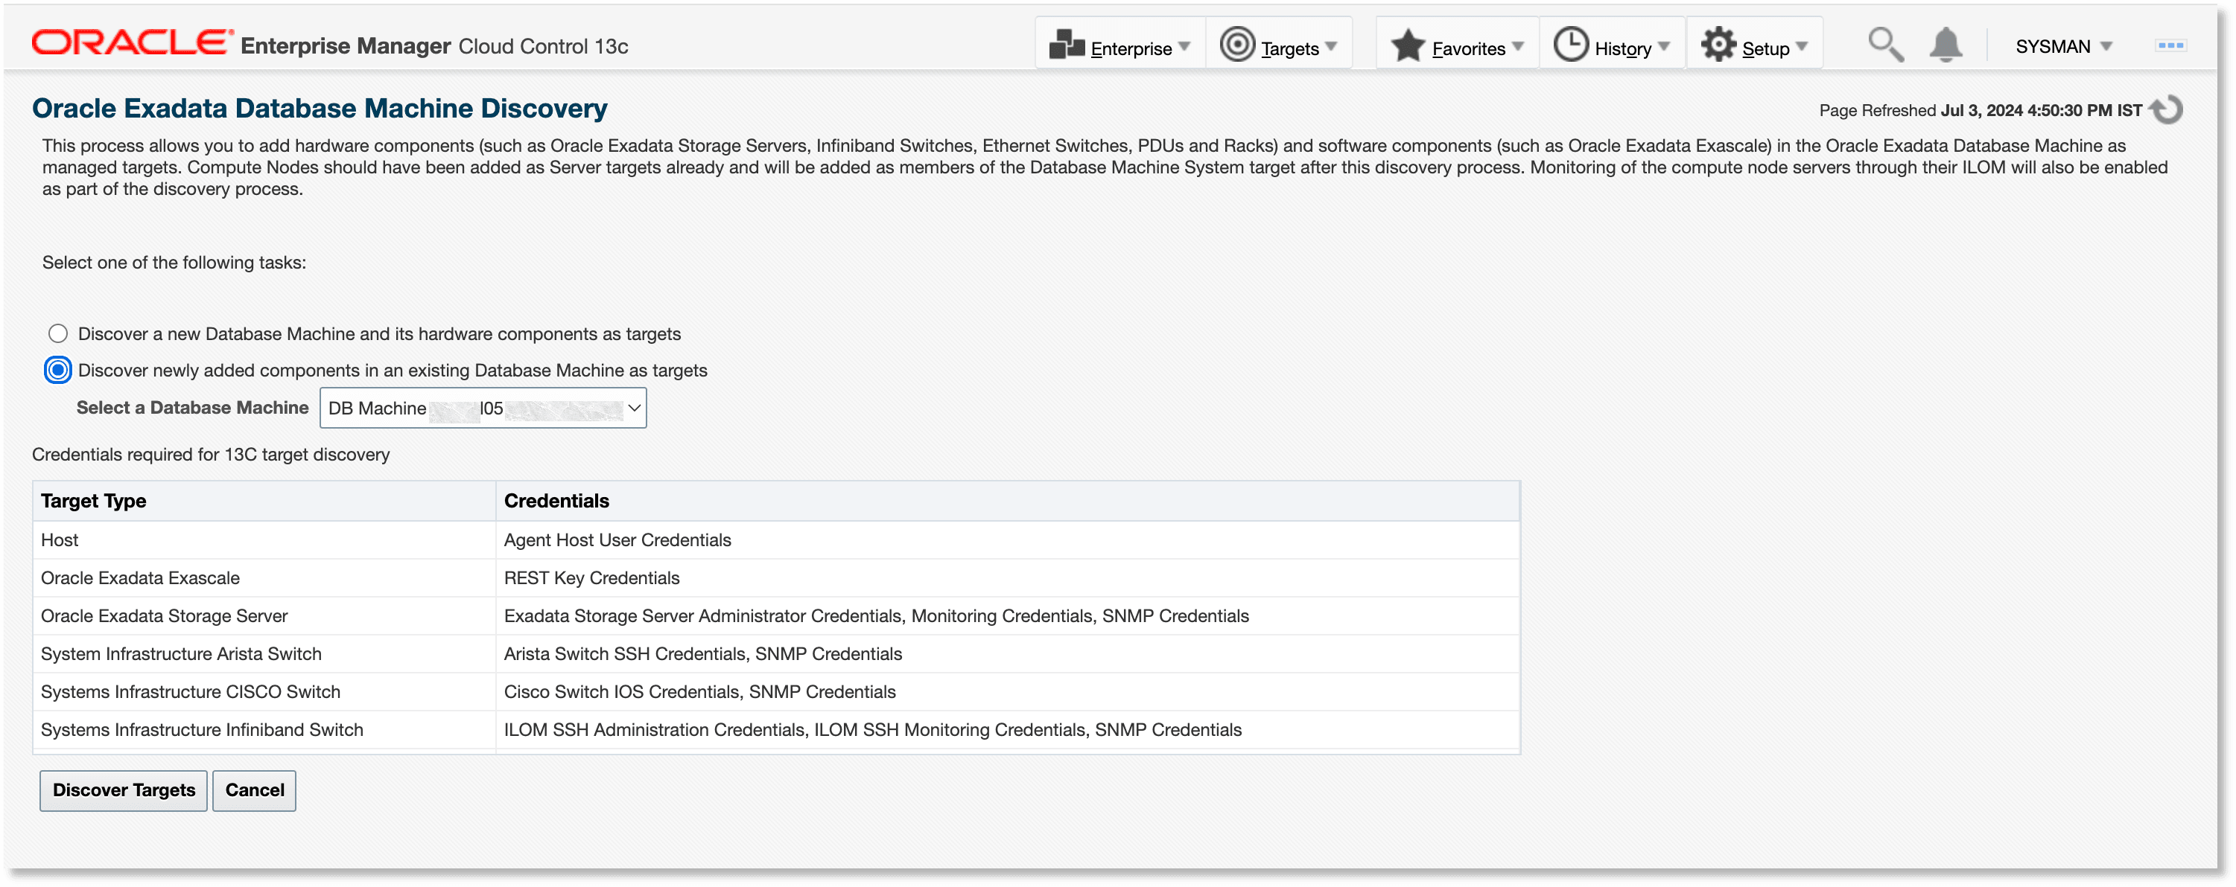
Task: Open the Setup dropdown chevron
Action: click(1803, 47)
